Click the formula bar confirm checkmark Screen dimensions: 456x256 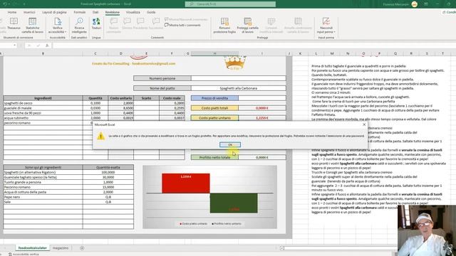pyautogui.click(x=38, y=46)
